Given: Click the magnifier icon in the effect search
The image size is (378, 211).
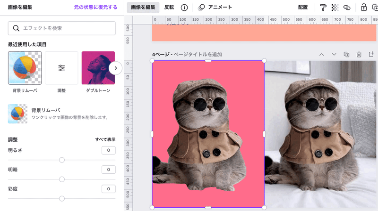Looking at the screenshot, I should coord(16,28).
